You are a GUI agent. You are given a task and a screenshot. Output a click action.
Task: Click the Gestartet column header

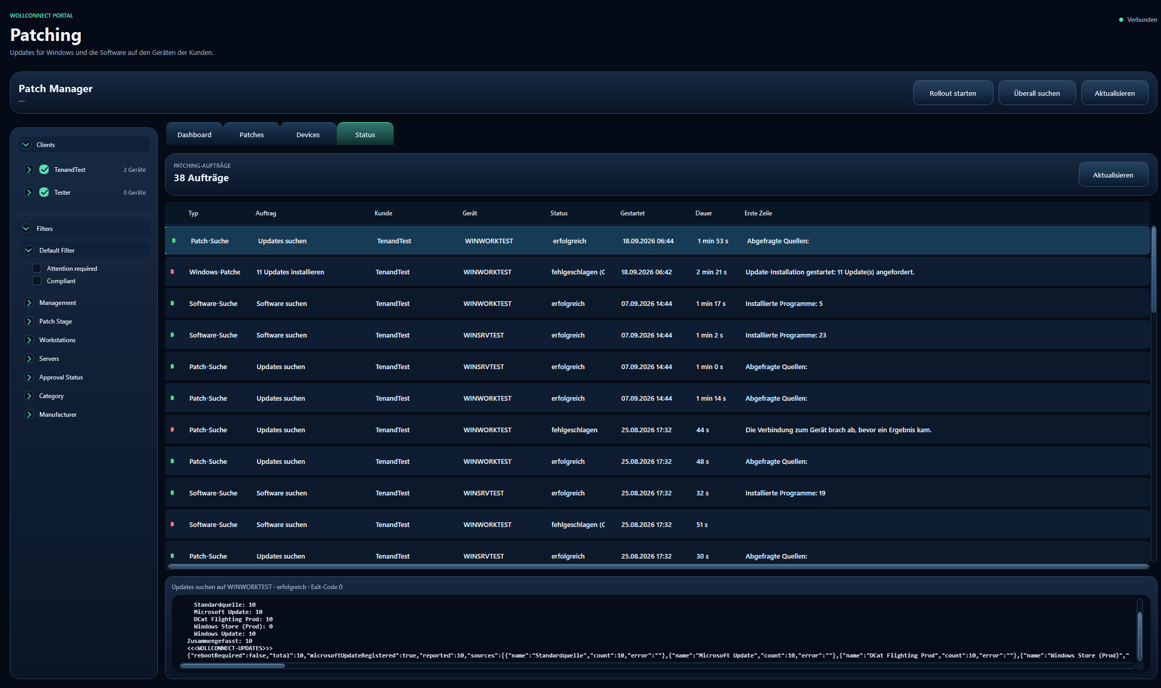632,213
